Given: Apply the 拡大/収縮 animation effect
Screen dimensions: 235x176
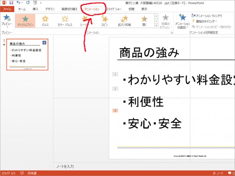Looking at the screenshot, I should (x=124, y=21).
